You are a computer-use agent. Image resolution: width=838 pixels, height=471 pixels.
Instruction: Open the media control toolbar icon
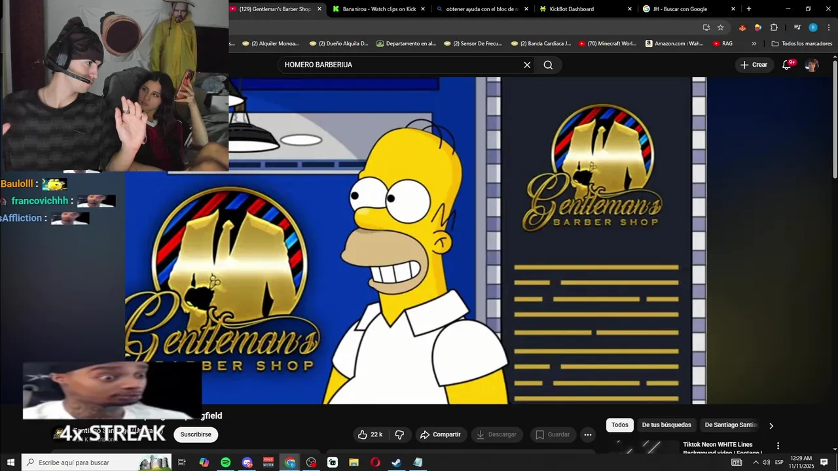click(x=797, y=27)
